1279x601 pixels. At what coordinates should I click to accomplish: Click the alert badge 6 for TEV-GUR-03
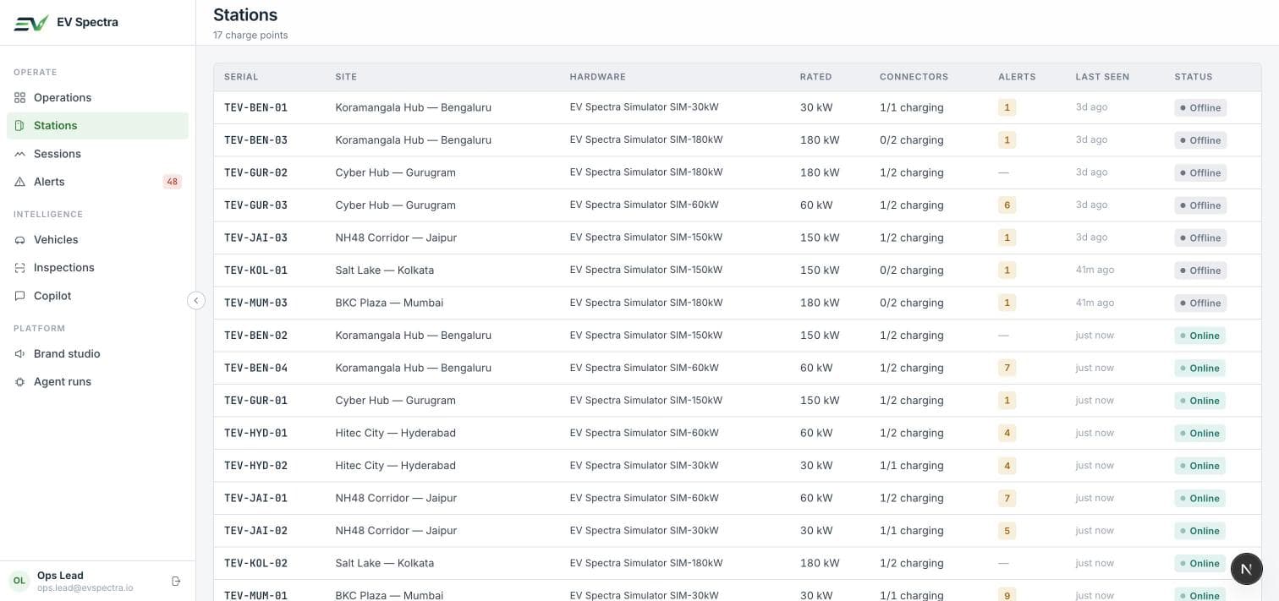[x=1007, y=205]
